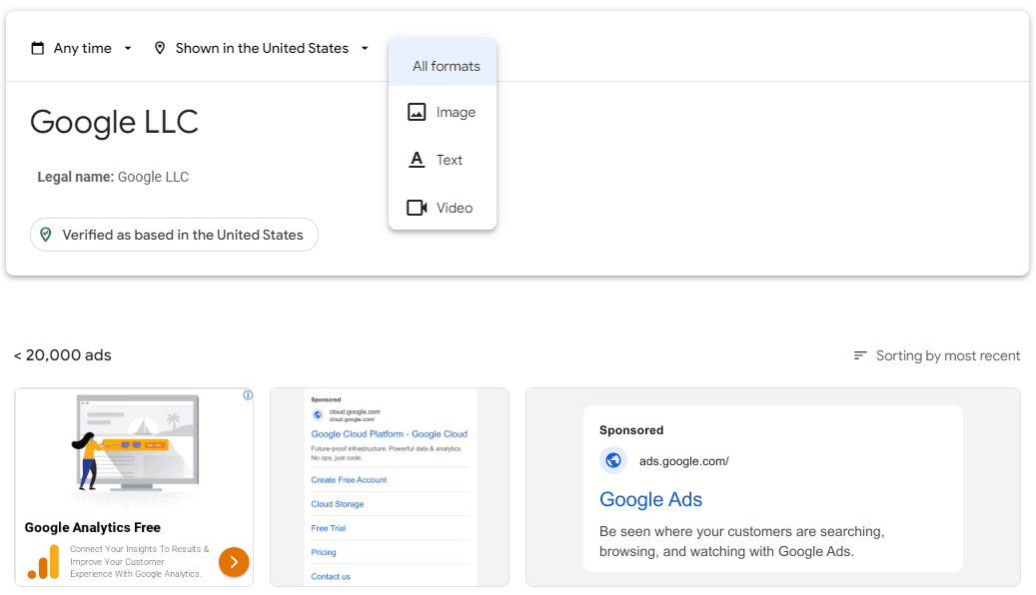Viewport: 1036px width, 595px height.
Task: Click the green verified location pin icon
Action: (46, 235)
